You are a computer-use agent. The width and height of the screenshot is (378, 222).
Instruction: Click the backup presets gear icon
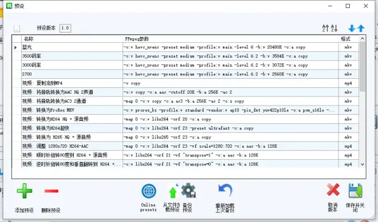point(188,191)
